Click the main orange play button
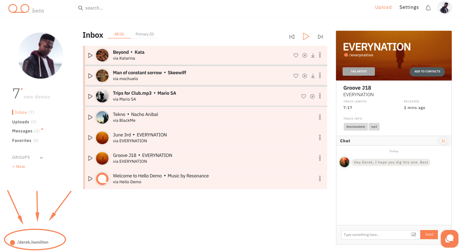 (x=306, y=36)
